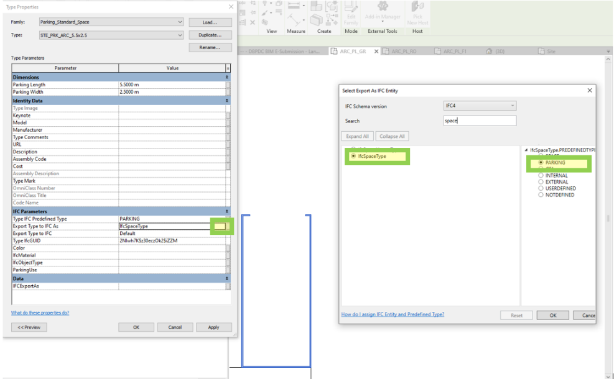
Task: Click the delete X icon in Modify panel
Action: pos(252,22)
